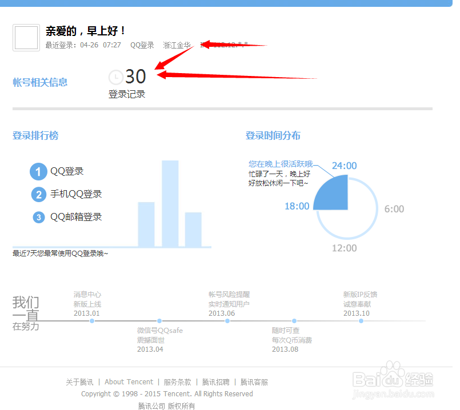Click the 手机QQ登录 ranking entry
The width and height of the screenshot is (460, 410).
coord(76,194)
